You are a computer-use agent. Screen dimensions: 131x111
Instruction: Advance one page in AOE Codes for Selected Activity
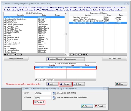(x=50, y=80)
